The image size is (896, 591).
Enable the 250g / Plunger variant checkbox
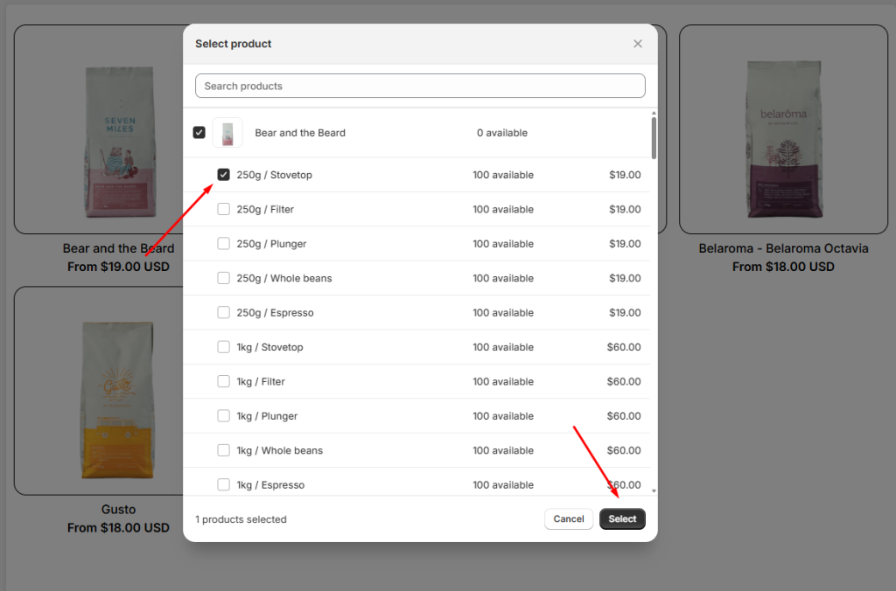[x=224, y=244]
